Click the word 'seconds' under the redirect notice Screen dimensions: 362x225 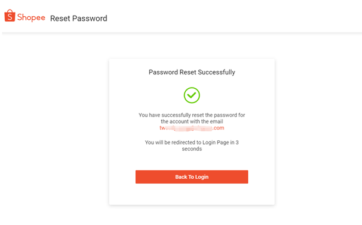click(x=192, y=149)
